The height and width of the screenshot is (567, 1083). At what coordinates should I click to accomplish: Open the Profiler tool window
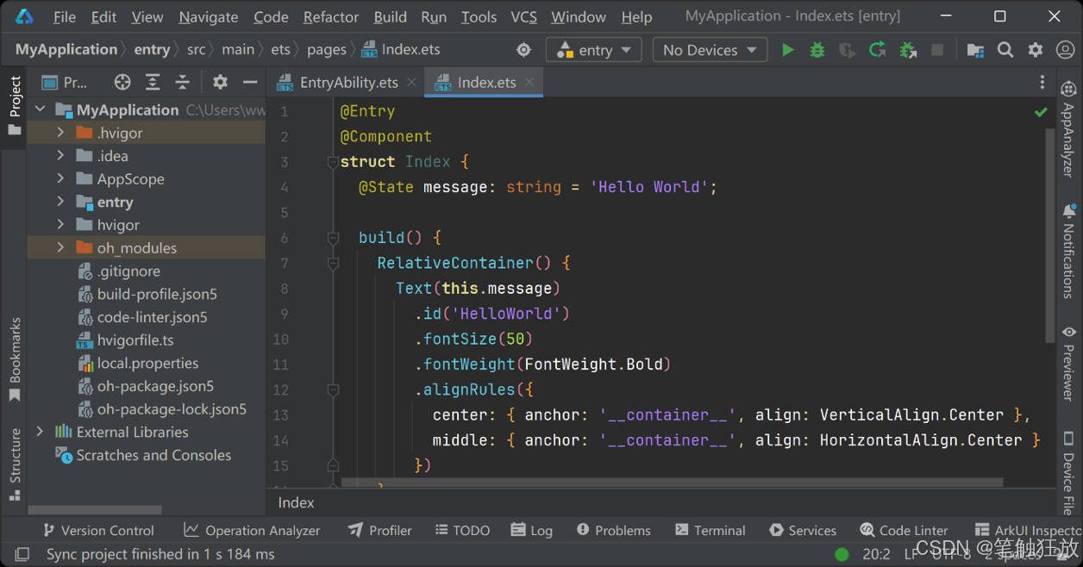point(380,530)
